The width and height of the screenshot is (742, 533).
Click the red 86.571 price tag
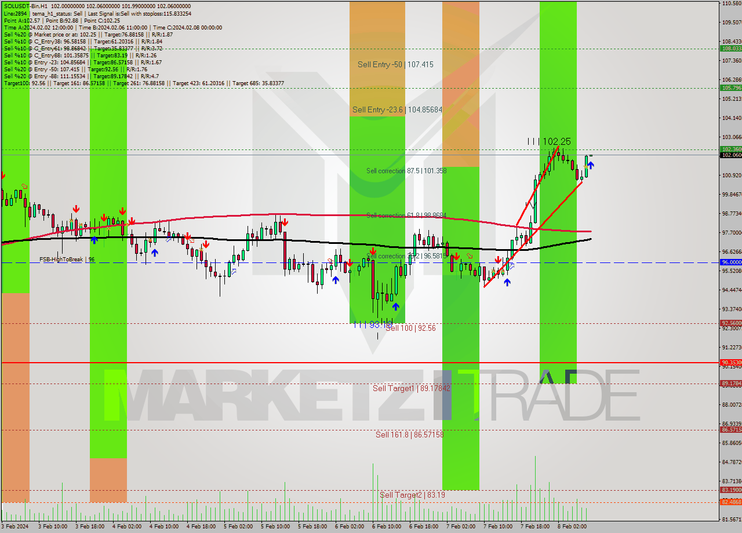coord(731,430)
